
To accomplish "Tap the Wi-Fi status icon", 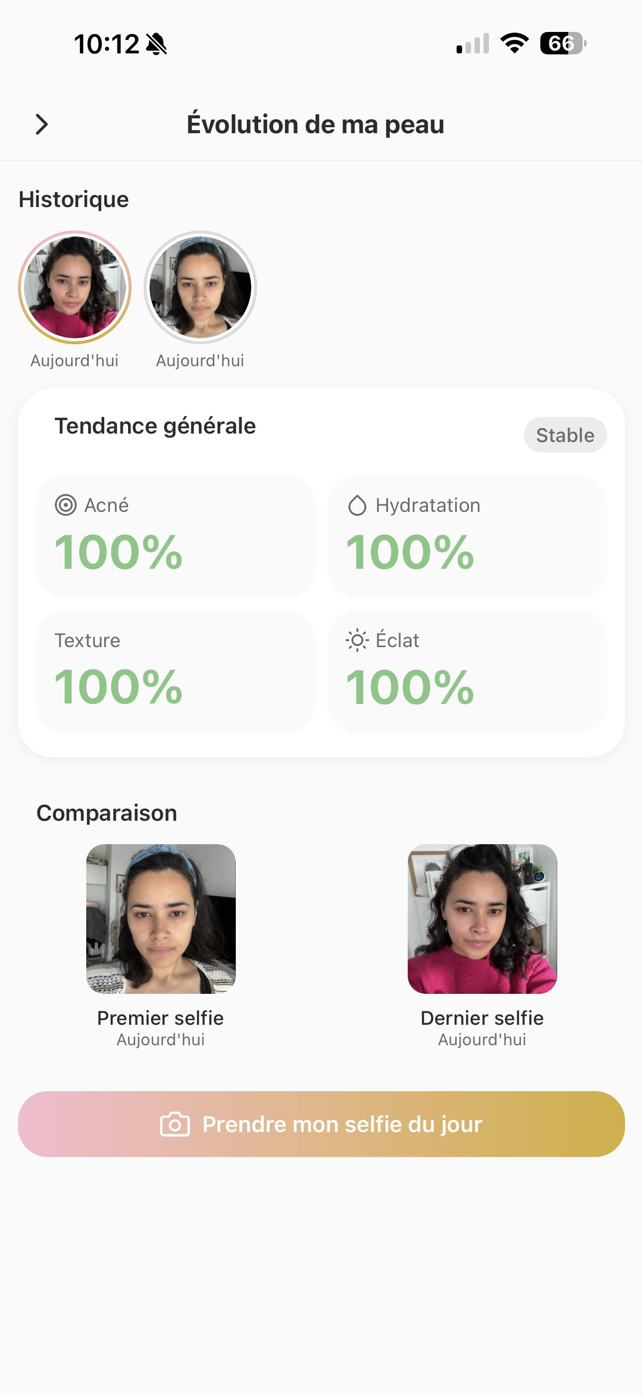I will (514, 43).
